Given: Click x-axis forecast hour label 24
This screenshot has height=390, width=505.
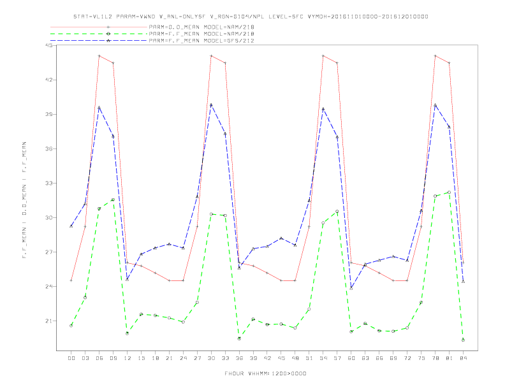Looking at the screenshot, I should coord(183,358).
